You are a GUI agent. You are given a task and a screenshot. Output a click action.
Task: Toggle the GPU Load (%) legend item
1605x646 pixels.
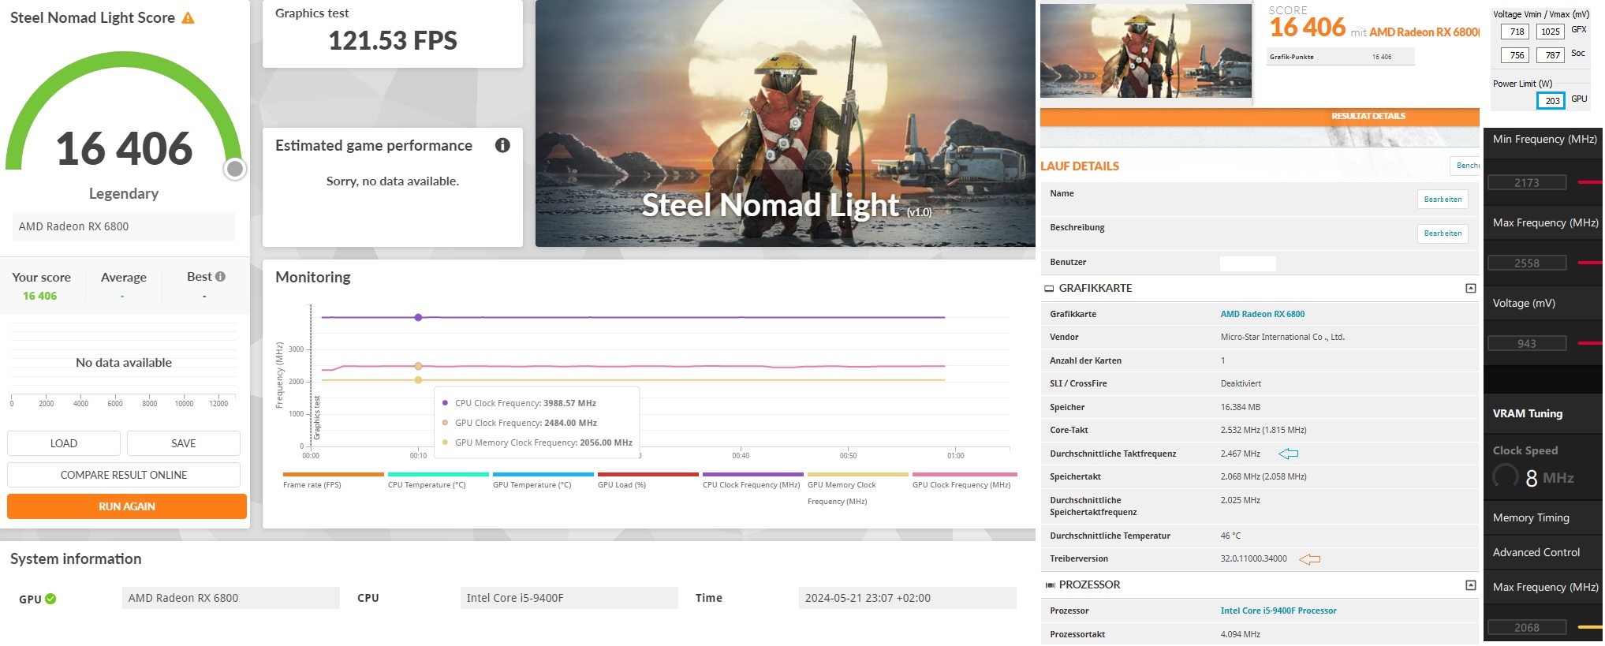648,481
